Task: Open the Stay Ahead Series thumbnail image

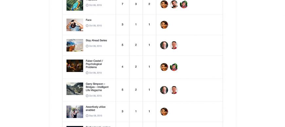Action: pos(75,45)
